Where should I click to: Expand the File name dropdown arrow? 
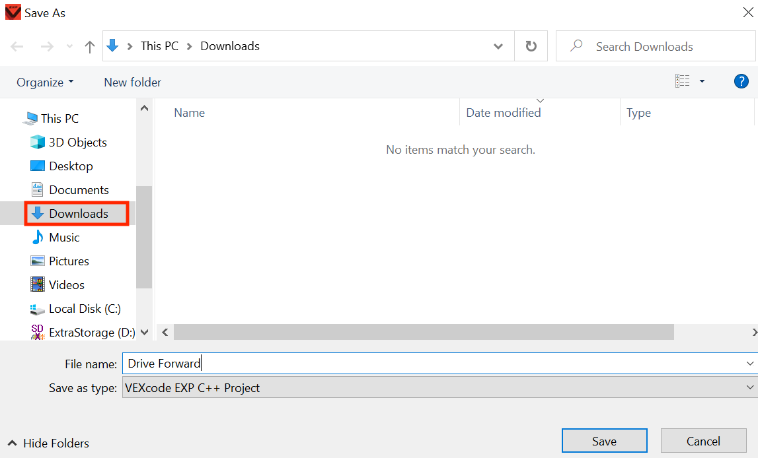pyautogui.click(x=750, y=364)
